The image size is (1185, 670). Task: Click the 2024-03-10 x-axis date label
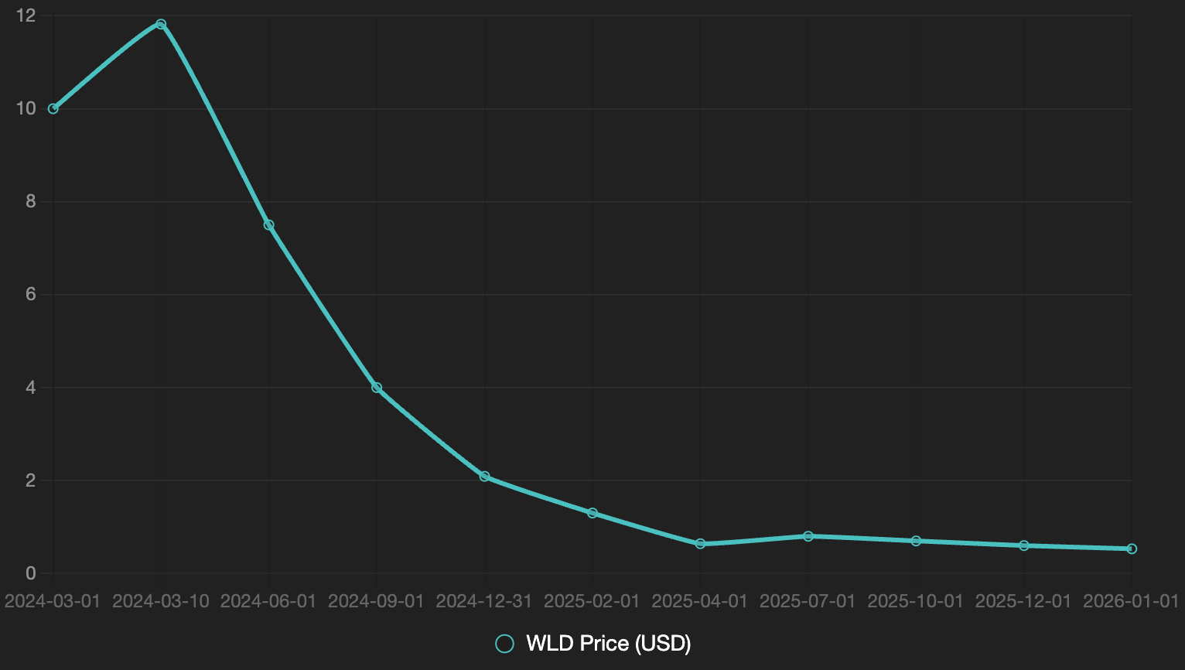point(161,601)
